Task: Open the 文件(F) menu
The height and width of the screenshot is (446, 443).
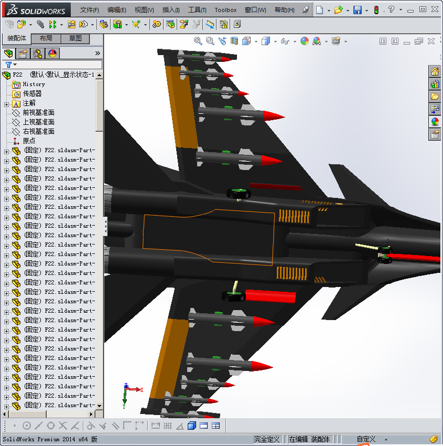Action: tap(90, 10)
